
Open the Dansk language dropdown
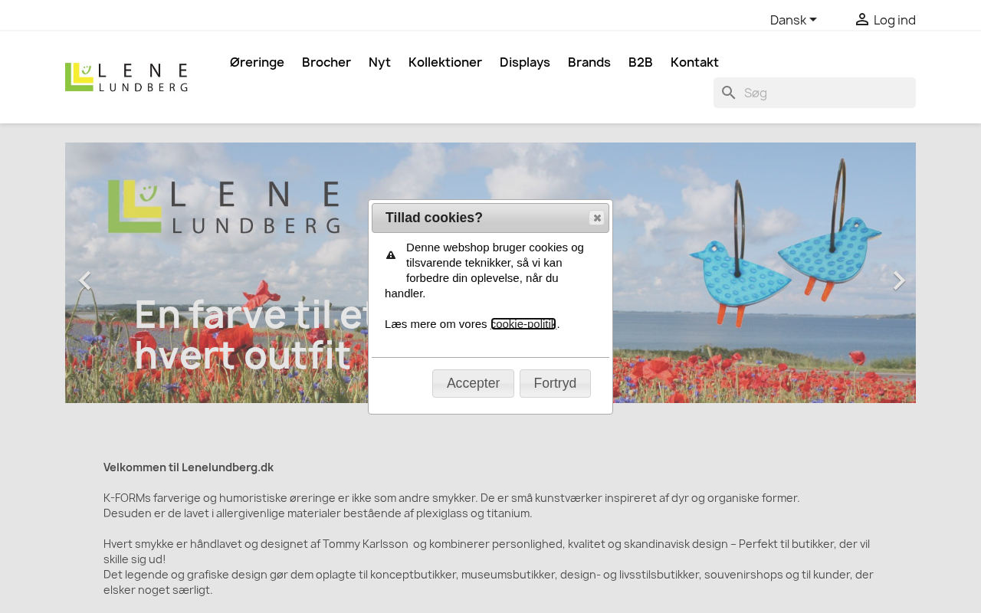(793, 20)
